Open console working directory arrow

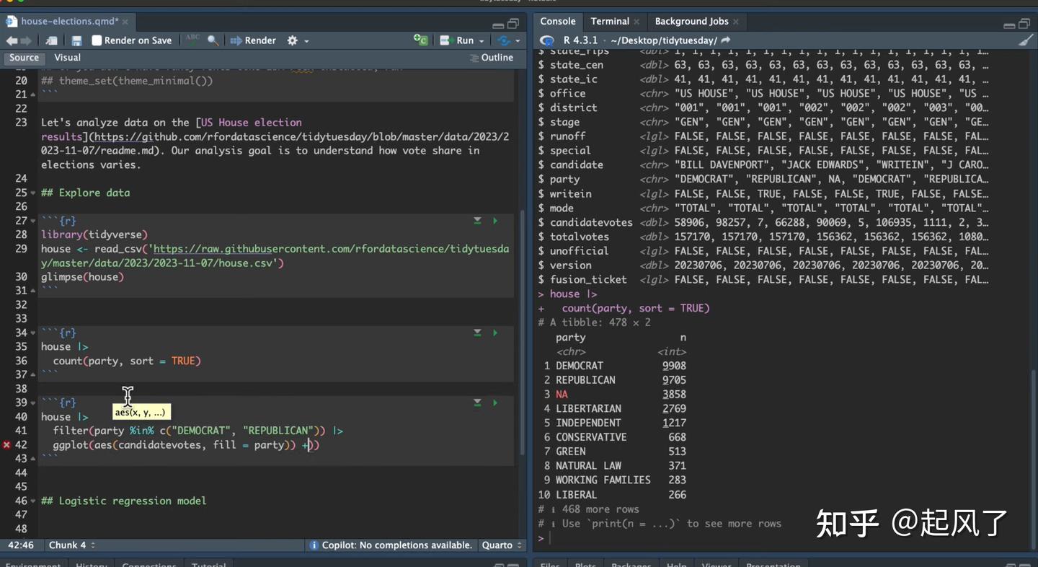click(726, 40)
